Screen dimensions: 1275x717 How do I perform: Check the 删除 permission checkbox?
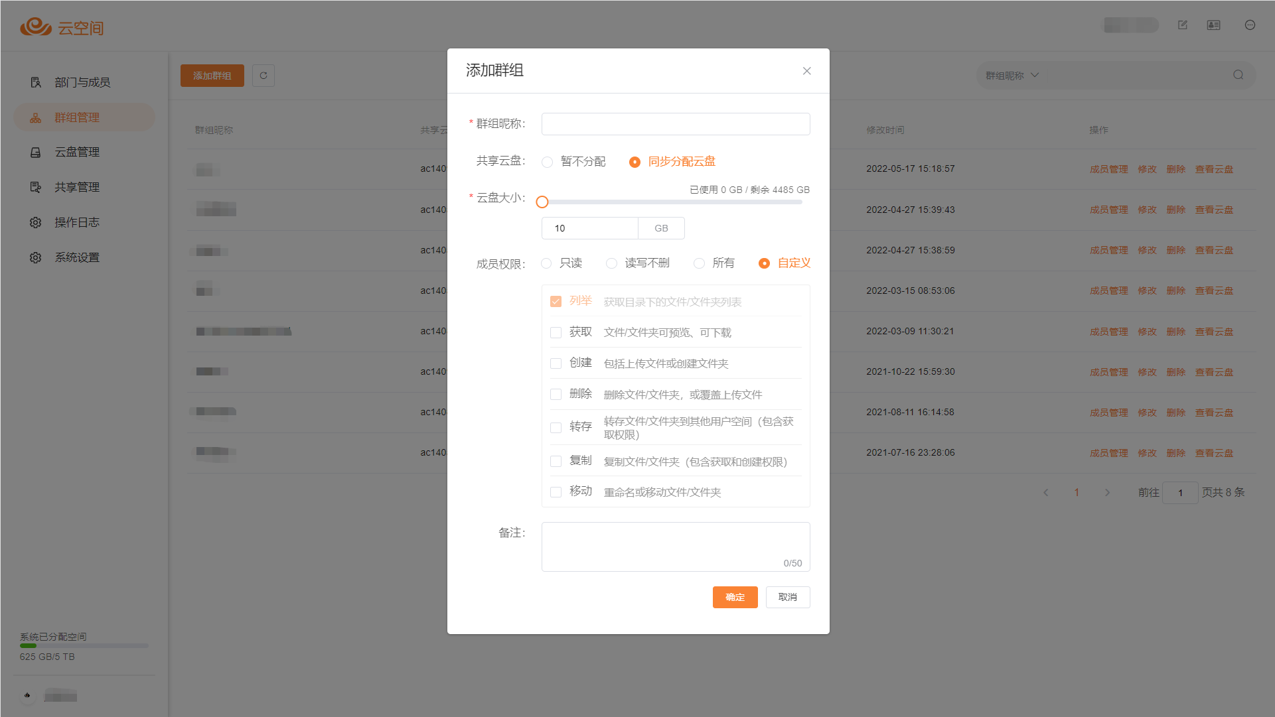coord(556,395)
